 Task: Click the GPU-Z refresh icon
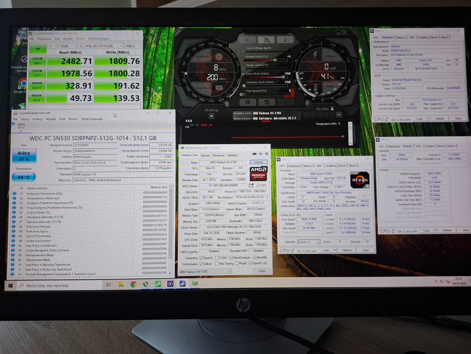pyautogui.click(x=260, y=154)
